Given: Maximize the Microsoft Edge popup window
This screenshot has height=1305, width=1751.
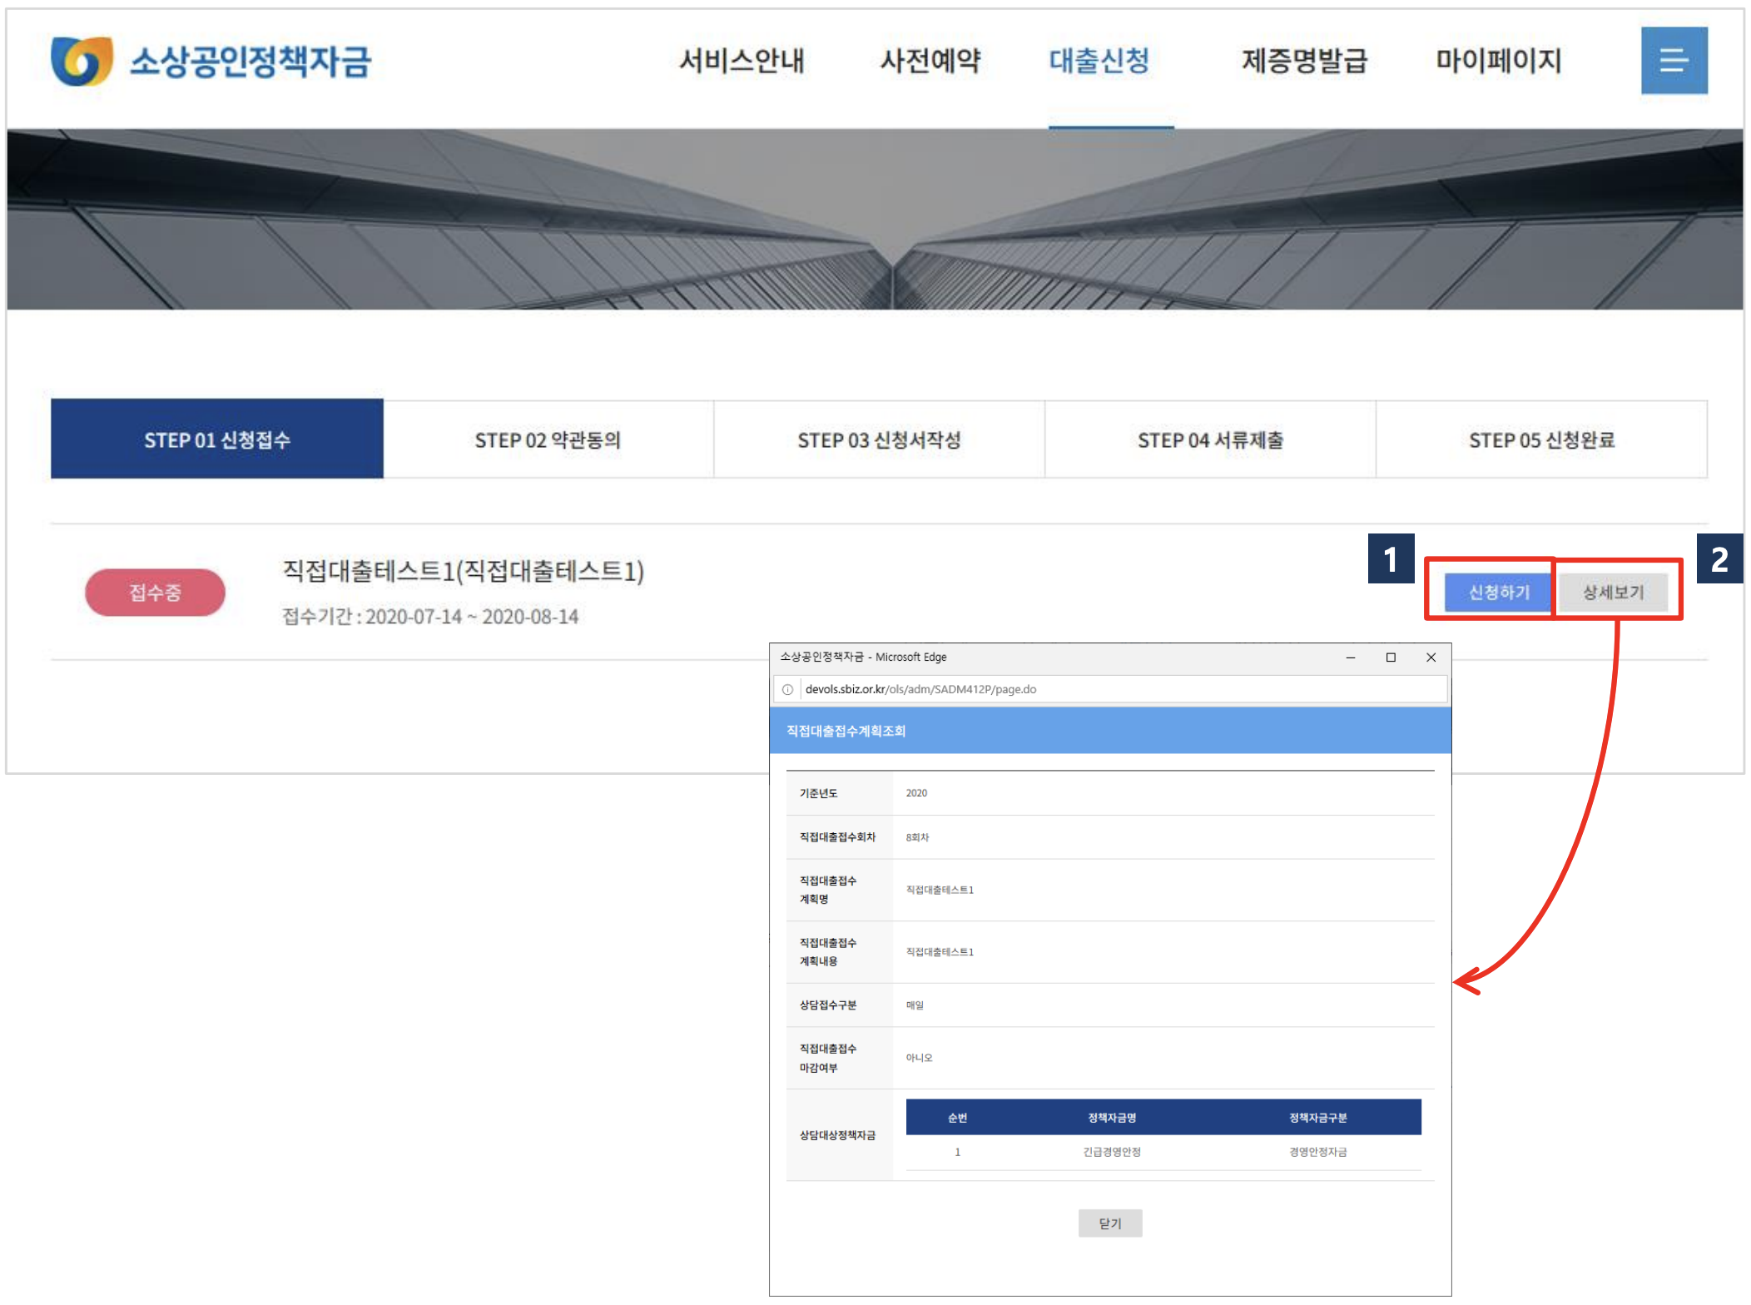Looking at the screenshot, I should coord(1391,657).
